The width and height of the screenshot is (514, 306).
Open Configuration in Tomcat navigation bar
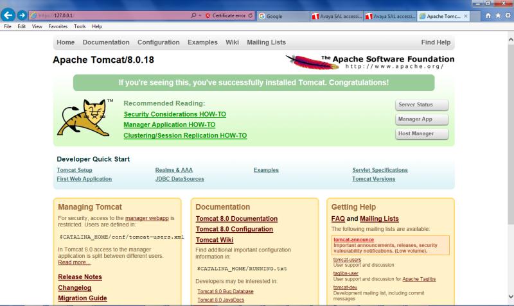coord(158,42)
